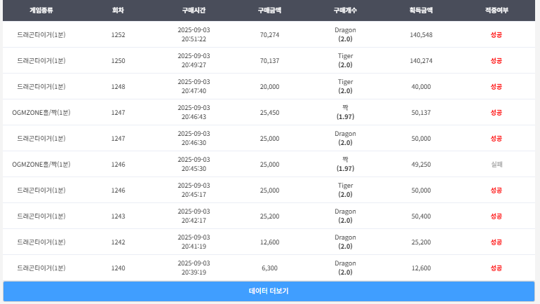Select round number 1250
Screen dimensions: 540x304
[118, 60]
